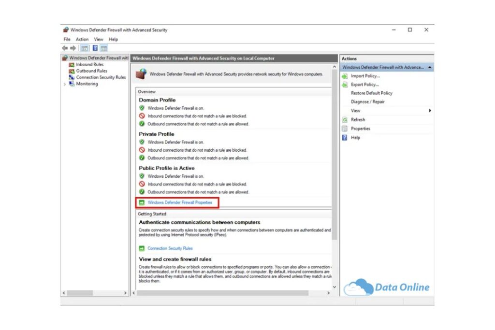
Task: Open the File menu
Action: [67, 40]
